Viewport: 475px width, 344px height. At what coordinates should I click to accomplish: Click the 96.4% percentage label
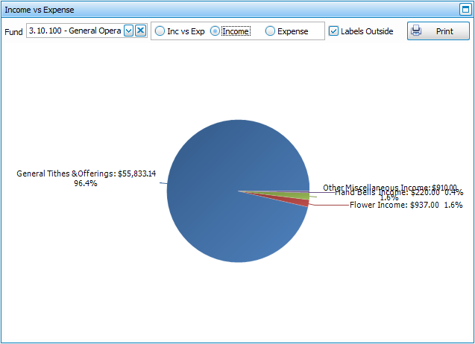pos(85,183)
